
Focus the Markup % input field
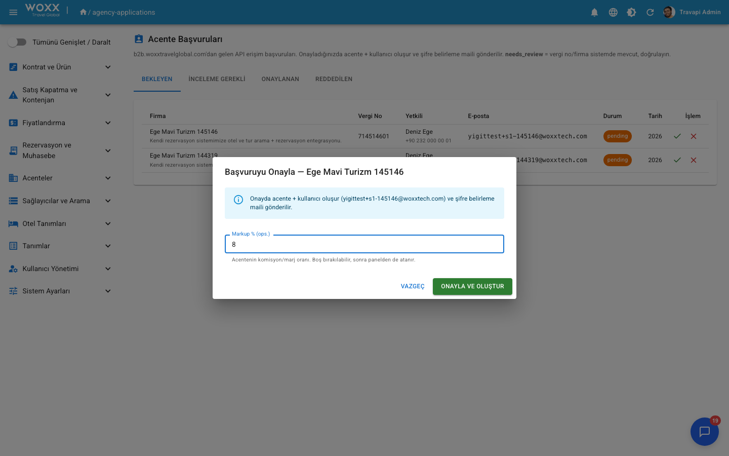[x=364, y=244]
